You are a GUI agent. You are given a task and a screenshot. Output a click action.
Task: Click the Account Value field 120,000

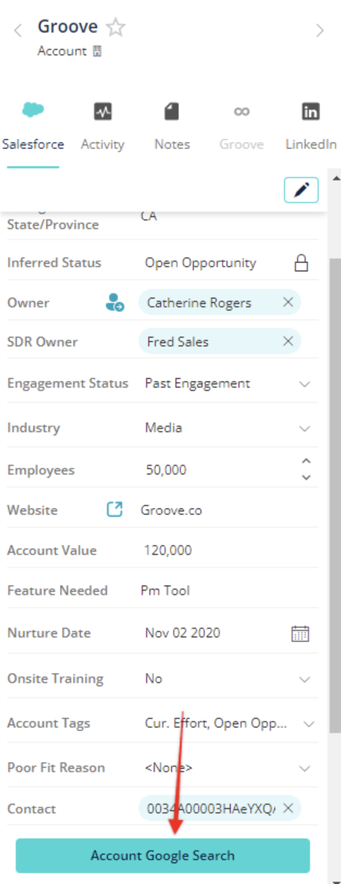coord(168,550)
